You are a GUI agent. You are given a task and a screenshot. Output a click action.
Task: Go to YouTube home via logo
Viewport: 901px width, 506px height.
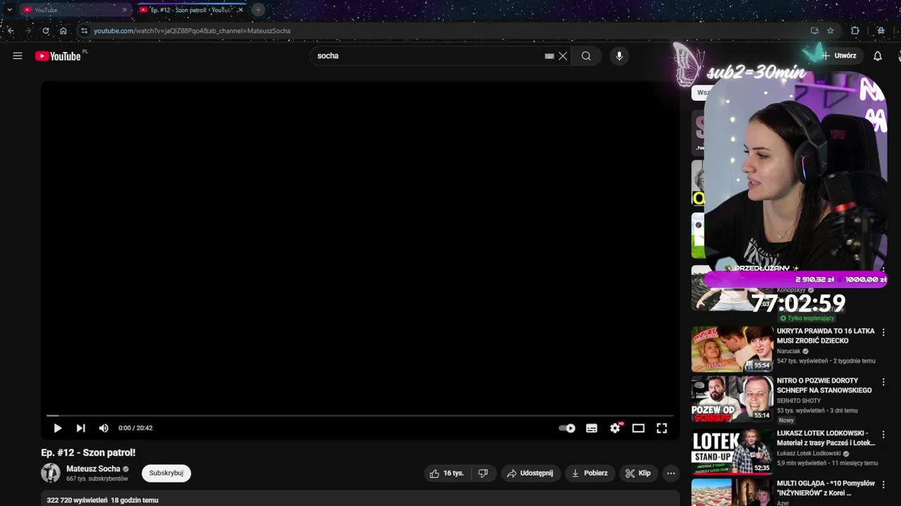(60, 56)
